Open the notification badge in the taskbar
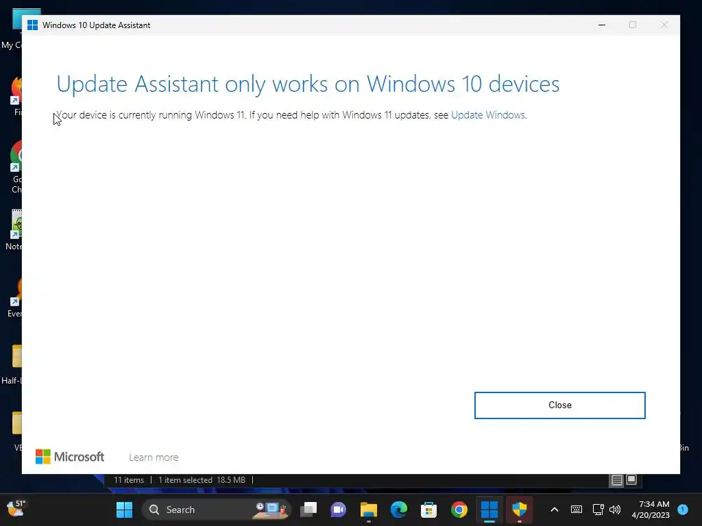 pos(683,510)
